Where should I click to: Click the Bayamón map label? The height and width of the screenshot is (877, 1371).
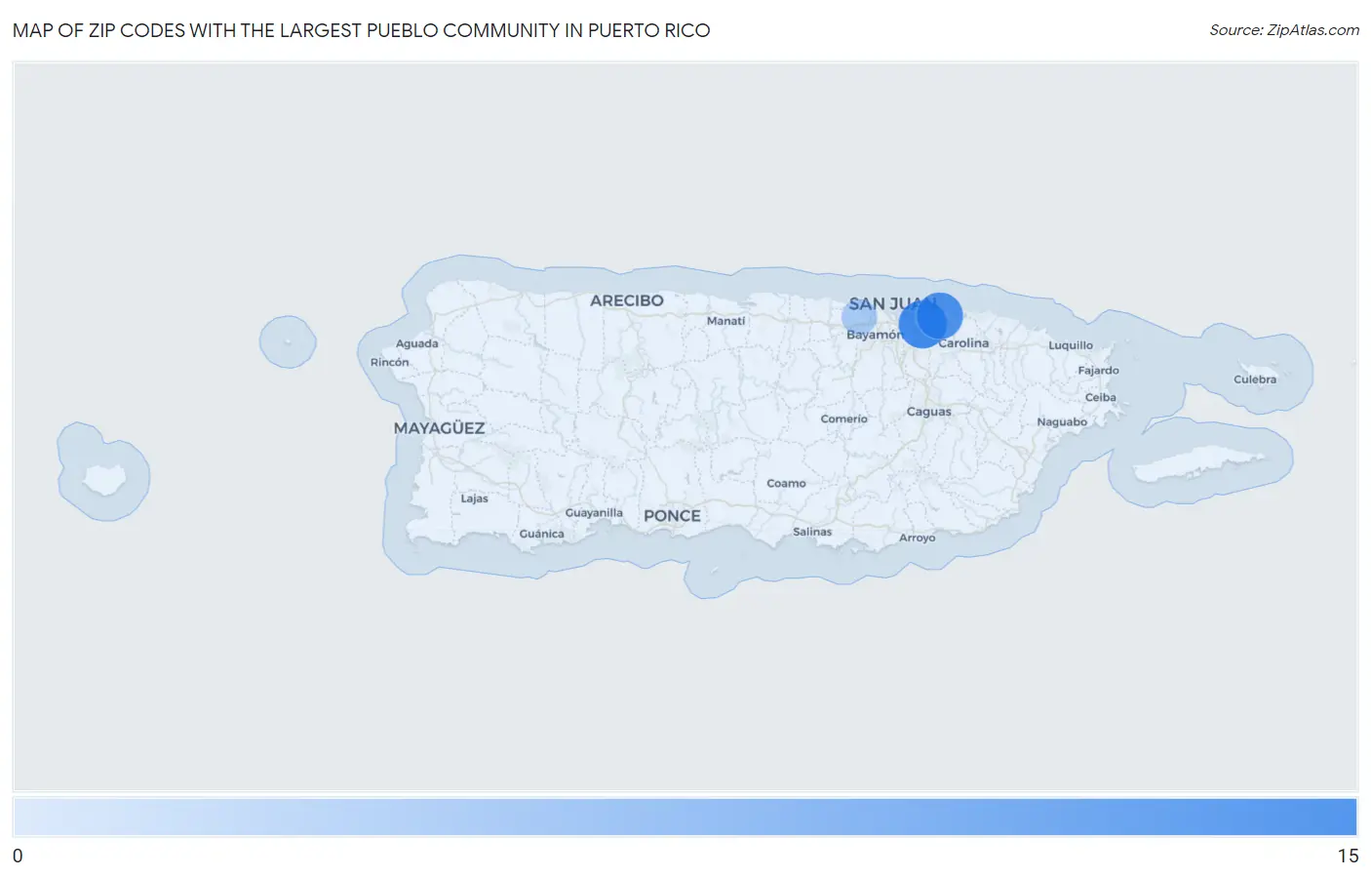(x=874, y=335)
